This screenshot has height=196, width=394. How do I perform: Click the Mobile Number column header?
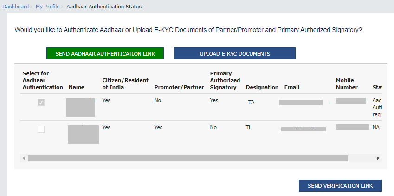pyautogui.click(x=347, y=84)
